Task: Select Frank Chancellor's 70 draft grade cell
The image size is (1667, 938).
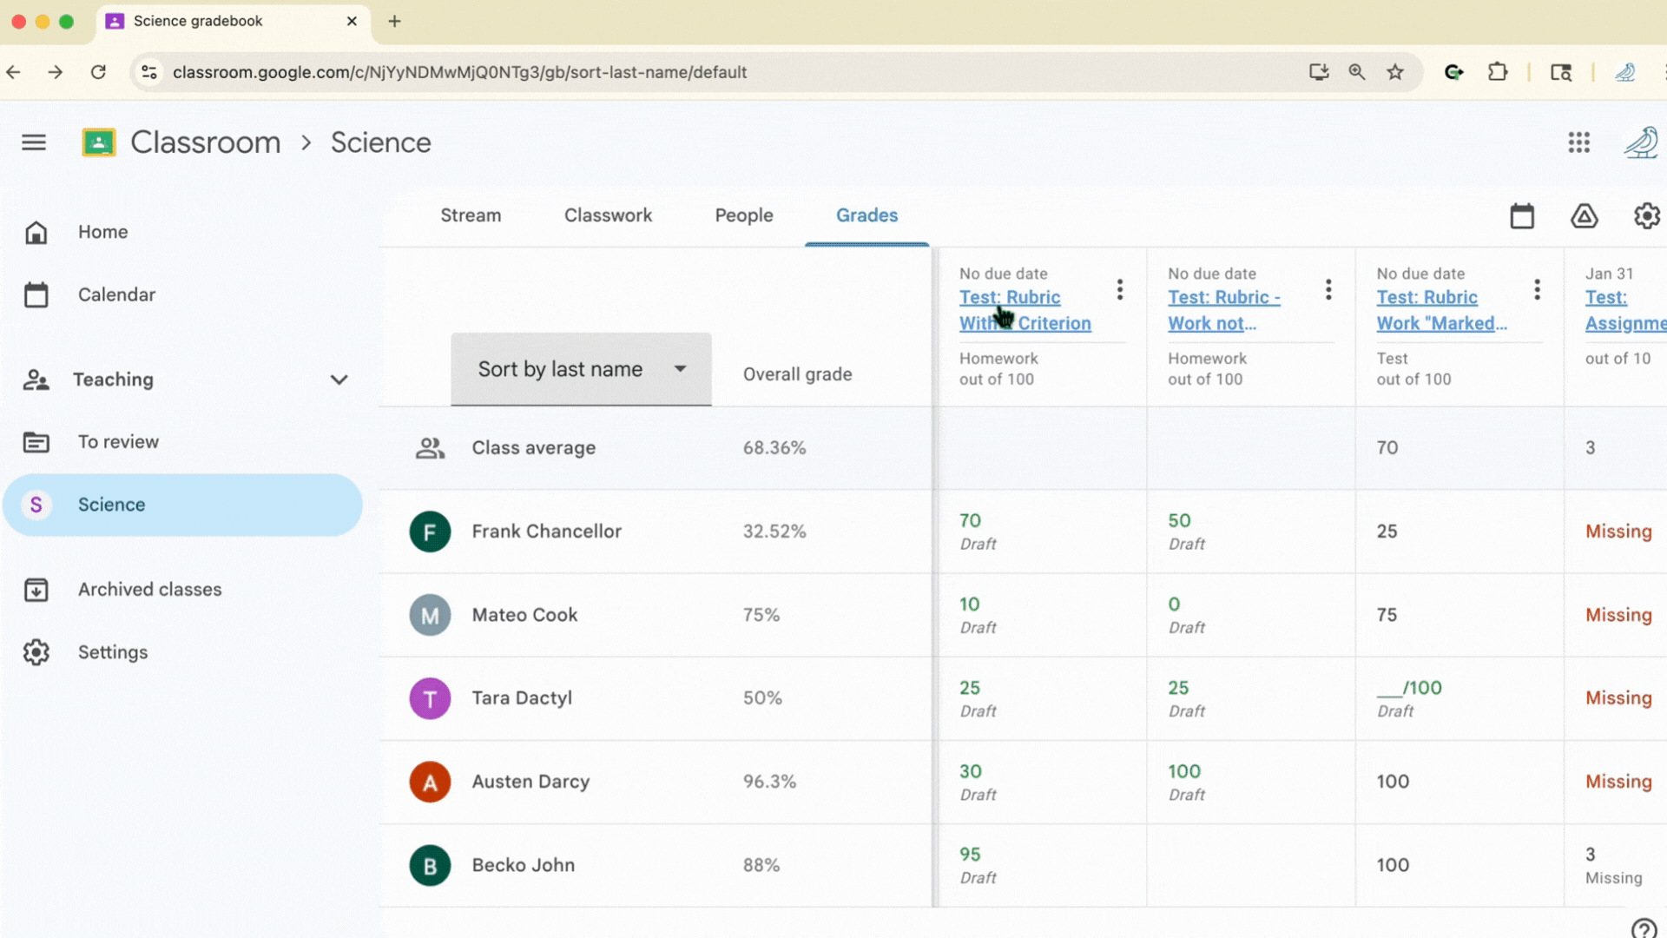Action: [x=1042, y=532]
